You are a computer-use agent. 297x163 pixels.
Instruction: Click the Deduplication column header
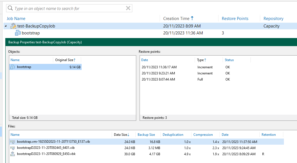(173, 135)
